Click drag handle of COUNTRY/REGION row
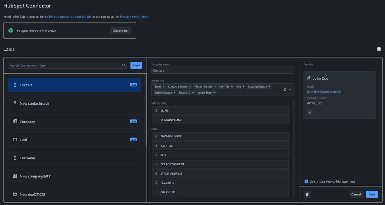 click(x=156, y=164)
